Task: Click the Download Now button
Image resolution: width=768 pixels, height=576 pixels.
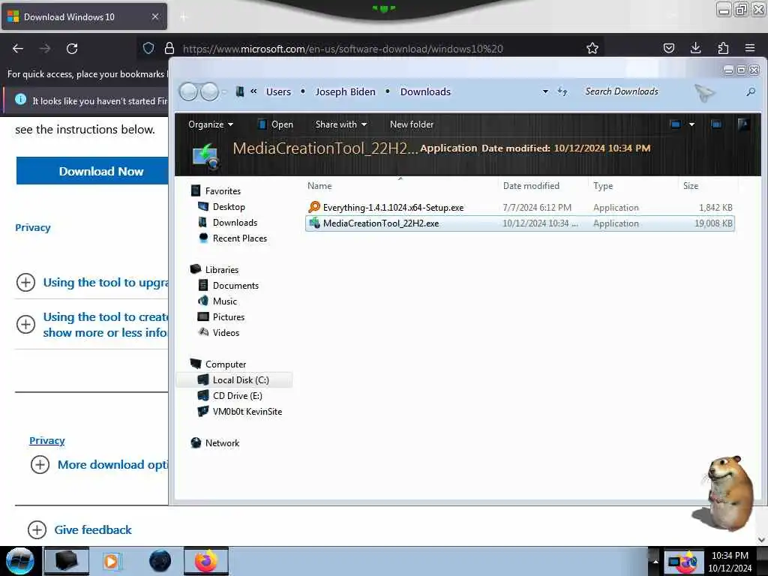Action: (x=92, y=171)
